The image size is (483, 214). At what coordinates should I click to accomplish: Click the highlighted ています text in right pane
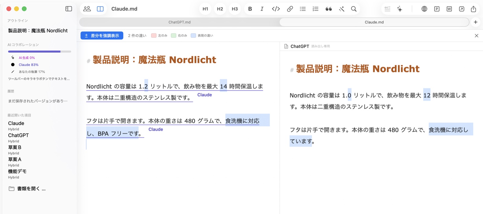[x=301, y=141]
